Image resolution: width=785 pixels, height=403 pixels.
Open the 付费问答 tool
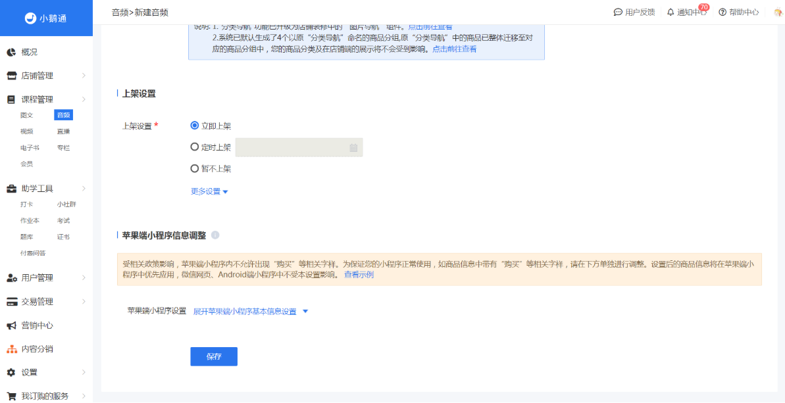[33, 253]
